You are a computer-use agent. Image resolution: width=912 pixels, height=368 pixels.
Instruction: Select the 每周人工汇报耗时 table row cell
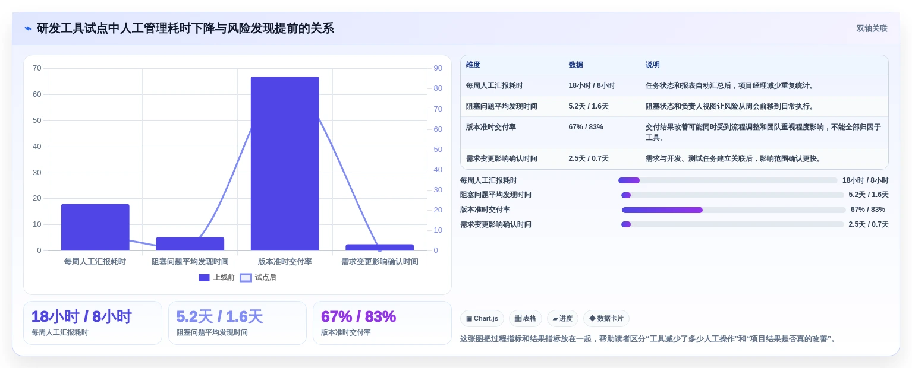pyautogui.click(x=495, y=85)
